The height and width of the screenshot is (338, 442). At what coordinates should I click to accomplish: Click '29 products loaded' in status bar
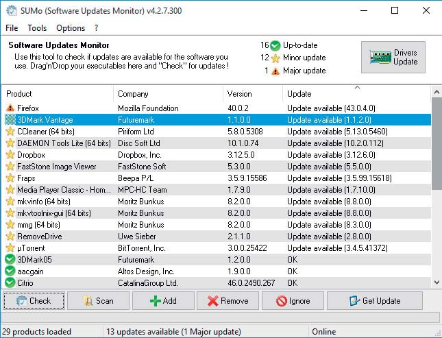37,332
